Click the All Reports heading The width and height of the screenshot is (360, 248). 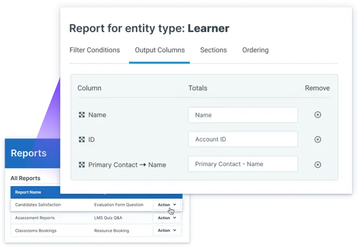[25, 178]
